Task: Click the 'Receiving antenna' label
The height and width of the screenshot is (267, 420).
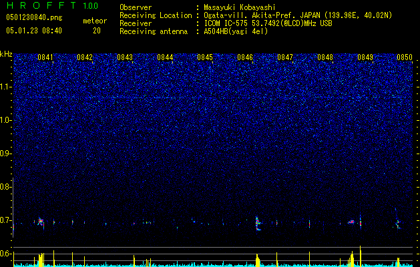Action: 154,31
